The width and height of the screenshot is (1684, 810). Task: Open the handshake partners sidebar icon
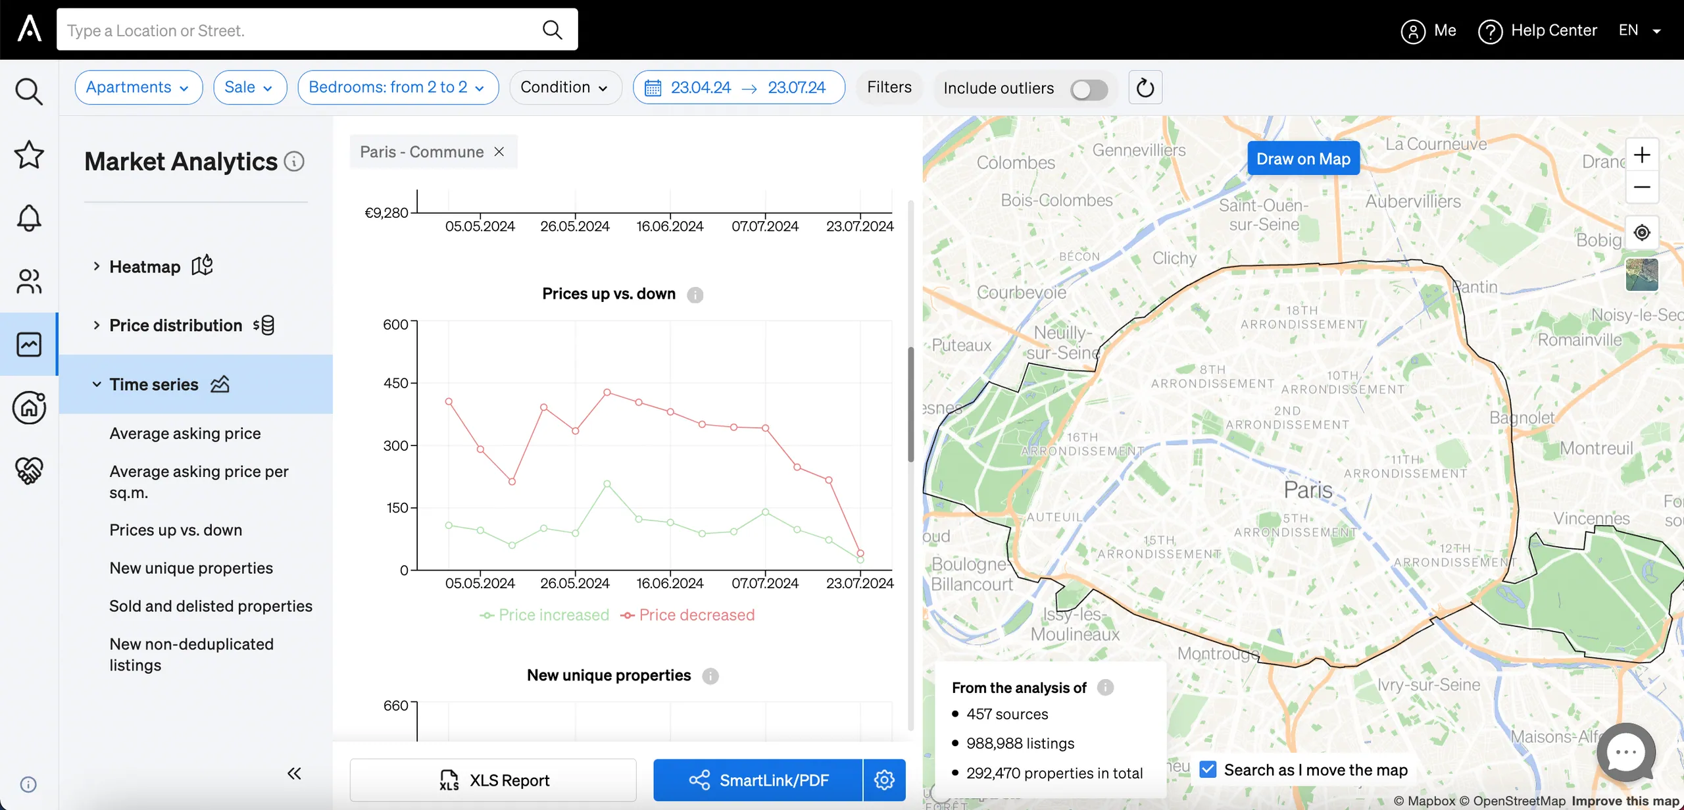[x=29, y=470]
